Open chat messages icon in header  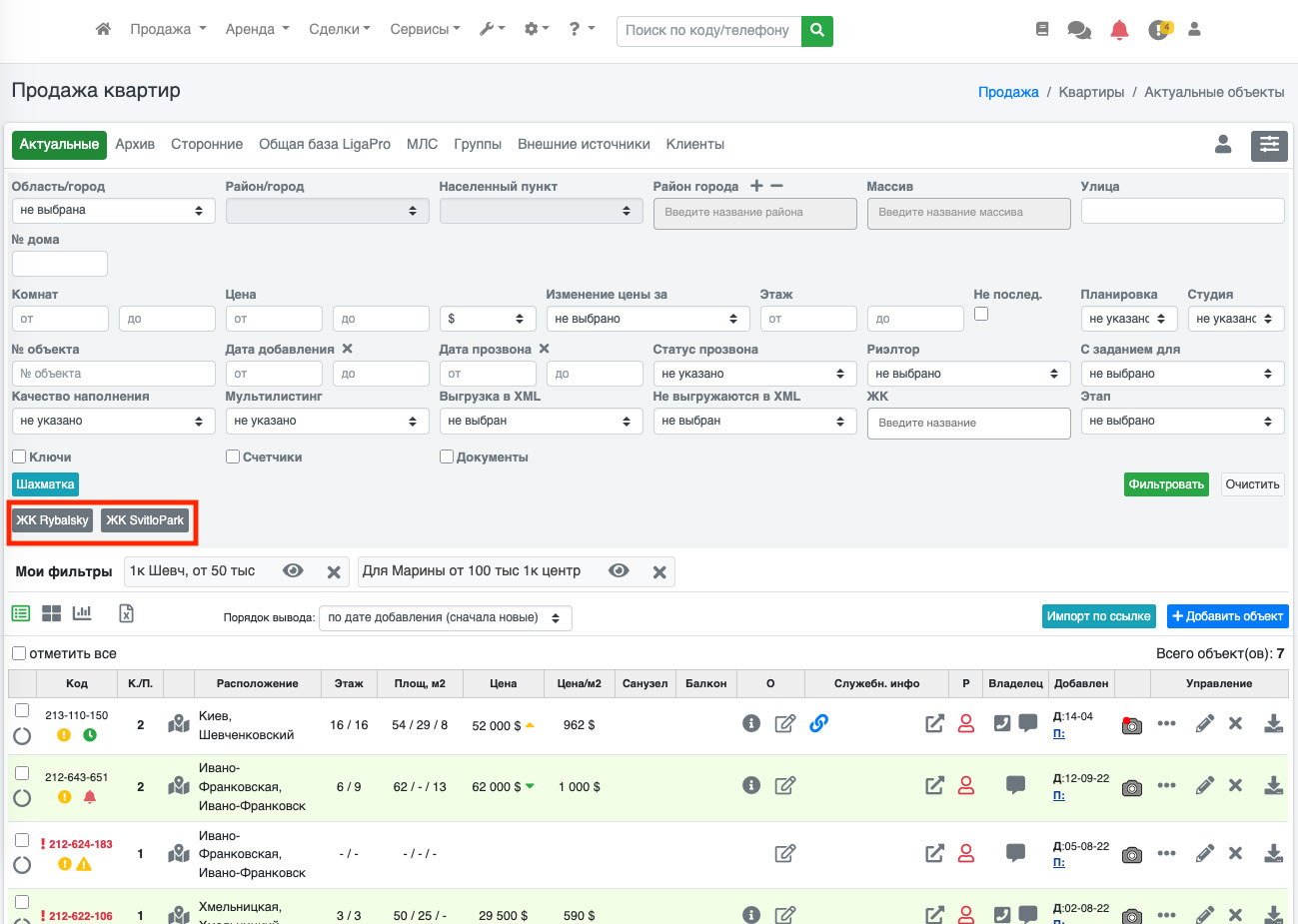[x=1079, y=30]
